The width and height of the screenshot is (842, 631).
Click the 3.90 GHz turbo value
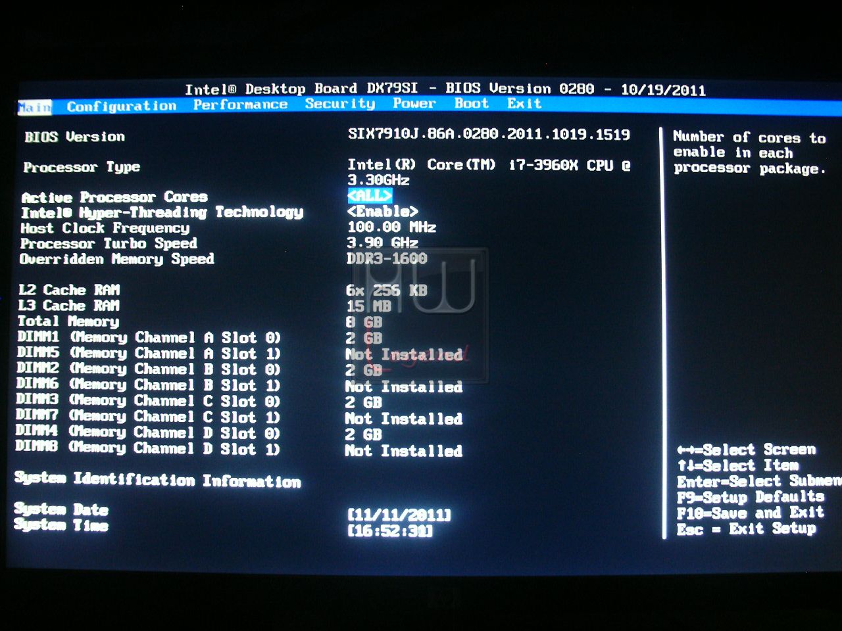[x=382, y=243]
